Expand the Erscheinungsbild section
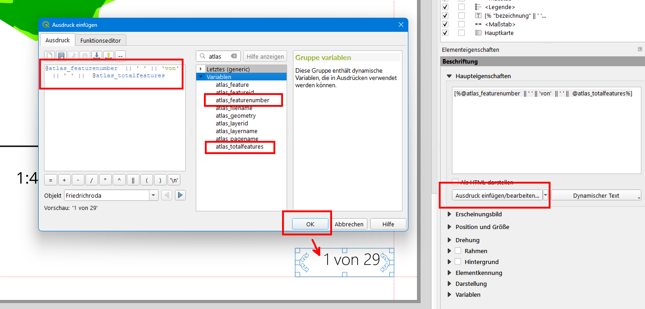 pyautogui.click(x=449, y=214)
